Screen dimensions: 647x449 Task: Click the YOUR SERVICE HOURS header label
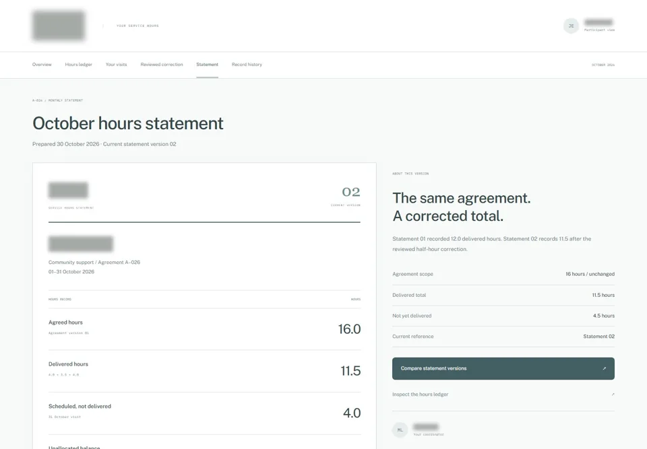point(137,26)
